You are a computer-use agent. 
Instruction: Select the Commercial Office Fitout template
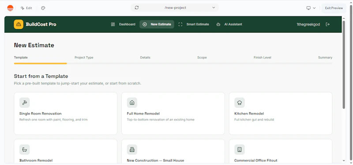coord(281,151)
